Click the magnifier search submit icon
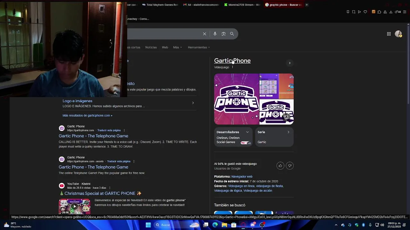The width and height of the screenshot is (410, 230). coord(232,34)
